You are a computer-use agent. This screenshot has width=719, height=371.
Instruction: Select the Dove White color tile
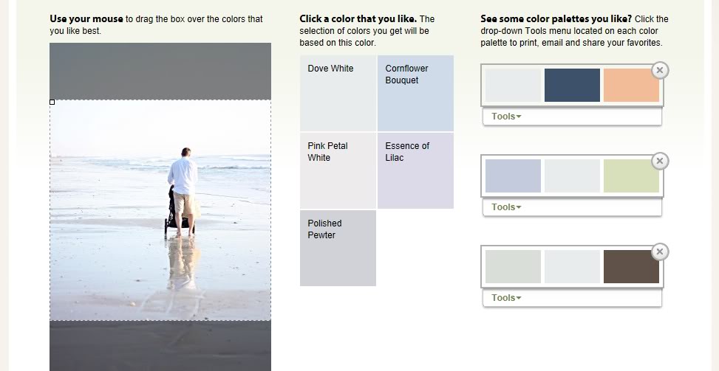(x=338, y=94)
